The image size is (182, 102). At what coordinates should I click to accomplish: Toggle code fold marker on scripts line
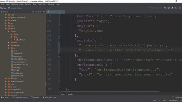[59, 40]
